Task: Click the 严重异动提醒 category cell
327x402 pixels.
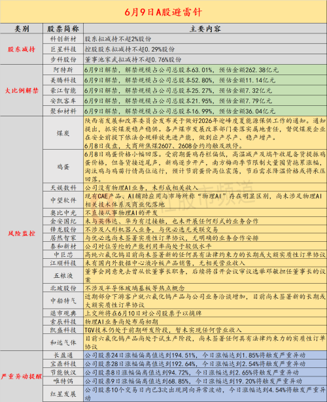Action: coord(22,377)
